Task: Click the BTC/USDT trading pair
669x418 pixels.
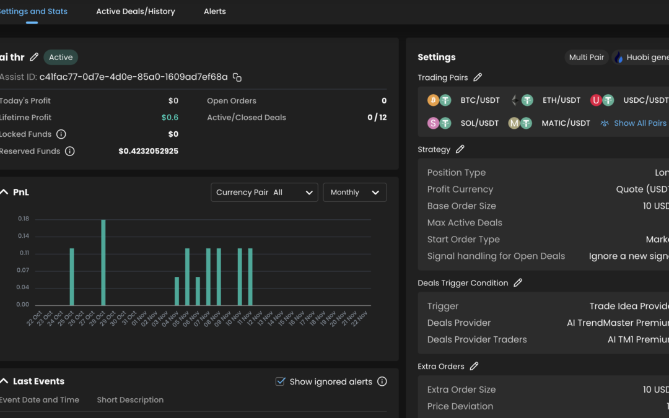Action: click(x=479, y=100)
